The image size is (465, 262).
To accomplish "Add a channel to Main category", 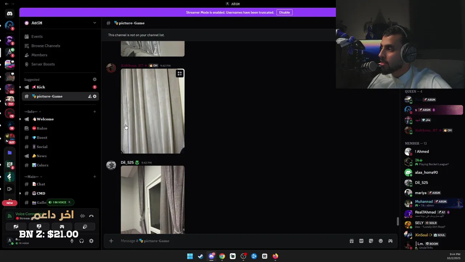I will 94,177.
